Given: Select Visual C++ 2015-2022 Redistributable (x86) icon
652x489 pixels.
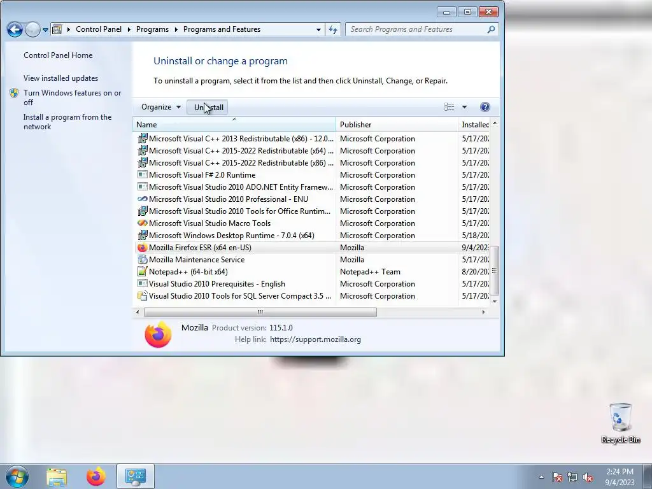Looking at the screenshot, I should (142, 162).
